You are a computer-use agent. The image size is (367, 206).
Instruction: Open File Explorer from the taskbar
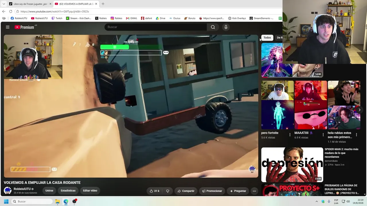[x=57, y=201]
